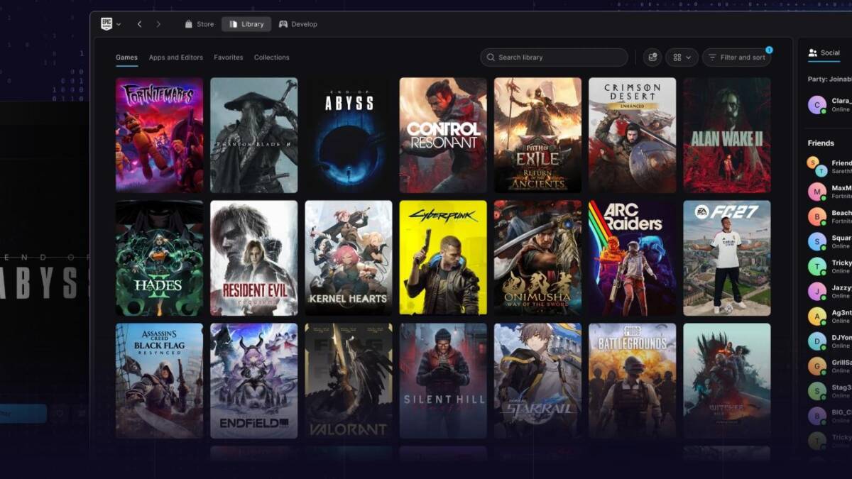Click the Social panel header
Screen dimensions: 852x479
click(x=824, y=53)
